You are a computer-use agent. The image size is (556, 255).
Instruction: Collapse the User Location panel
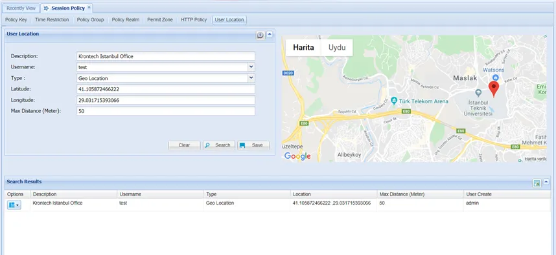pos(270,34)
